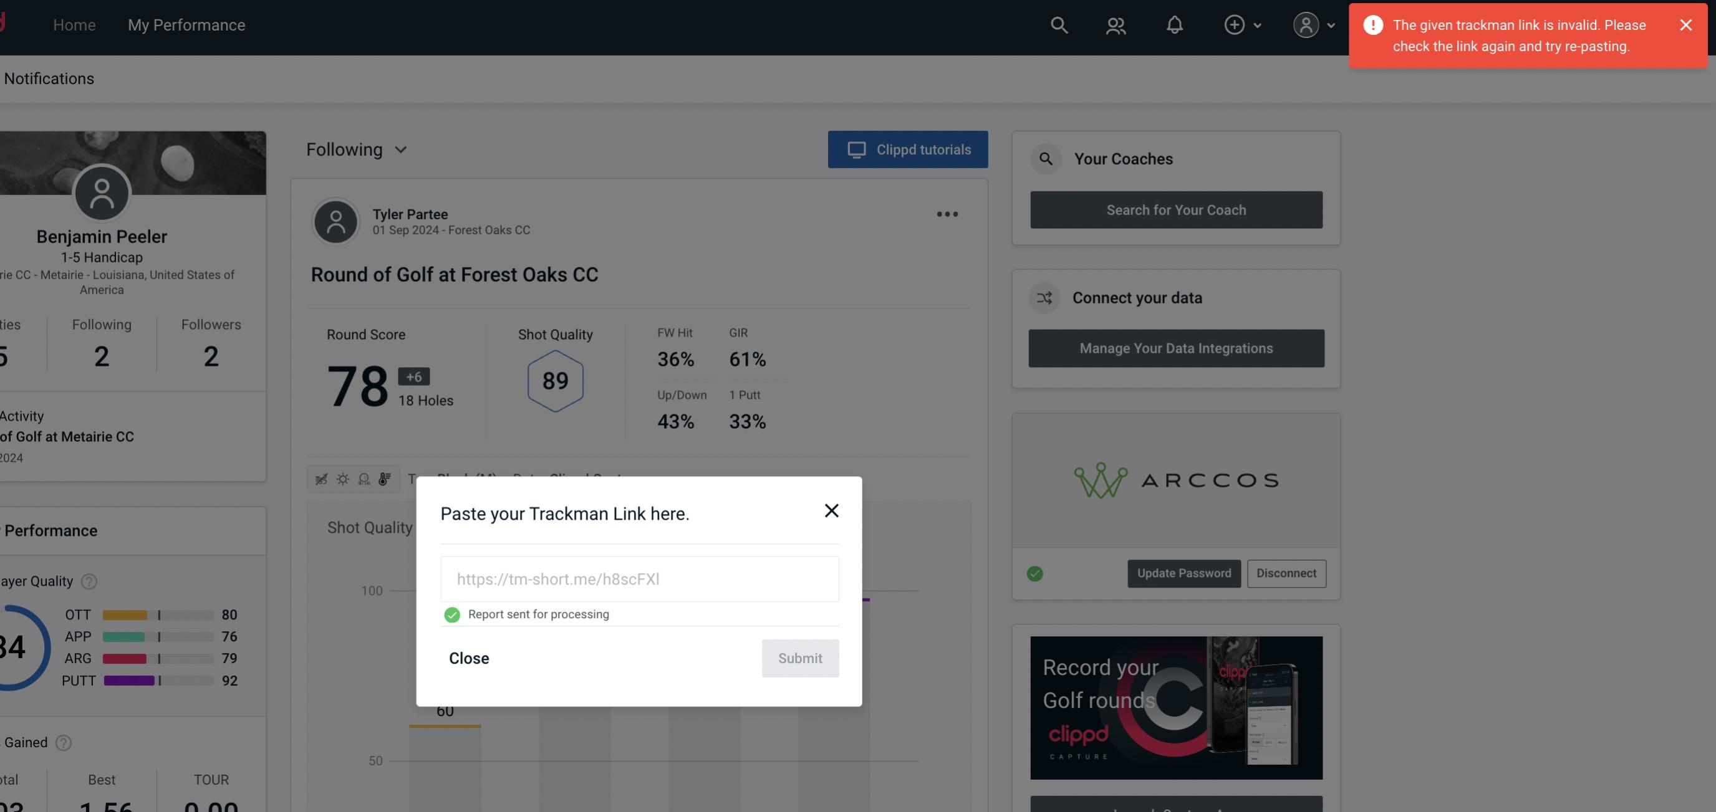The height and width of the screenshot is (812, 1716).
Task: Select the My Performance menu tab
Action: 186,24
